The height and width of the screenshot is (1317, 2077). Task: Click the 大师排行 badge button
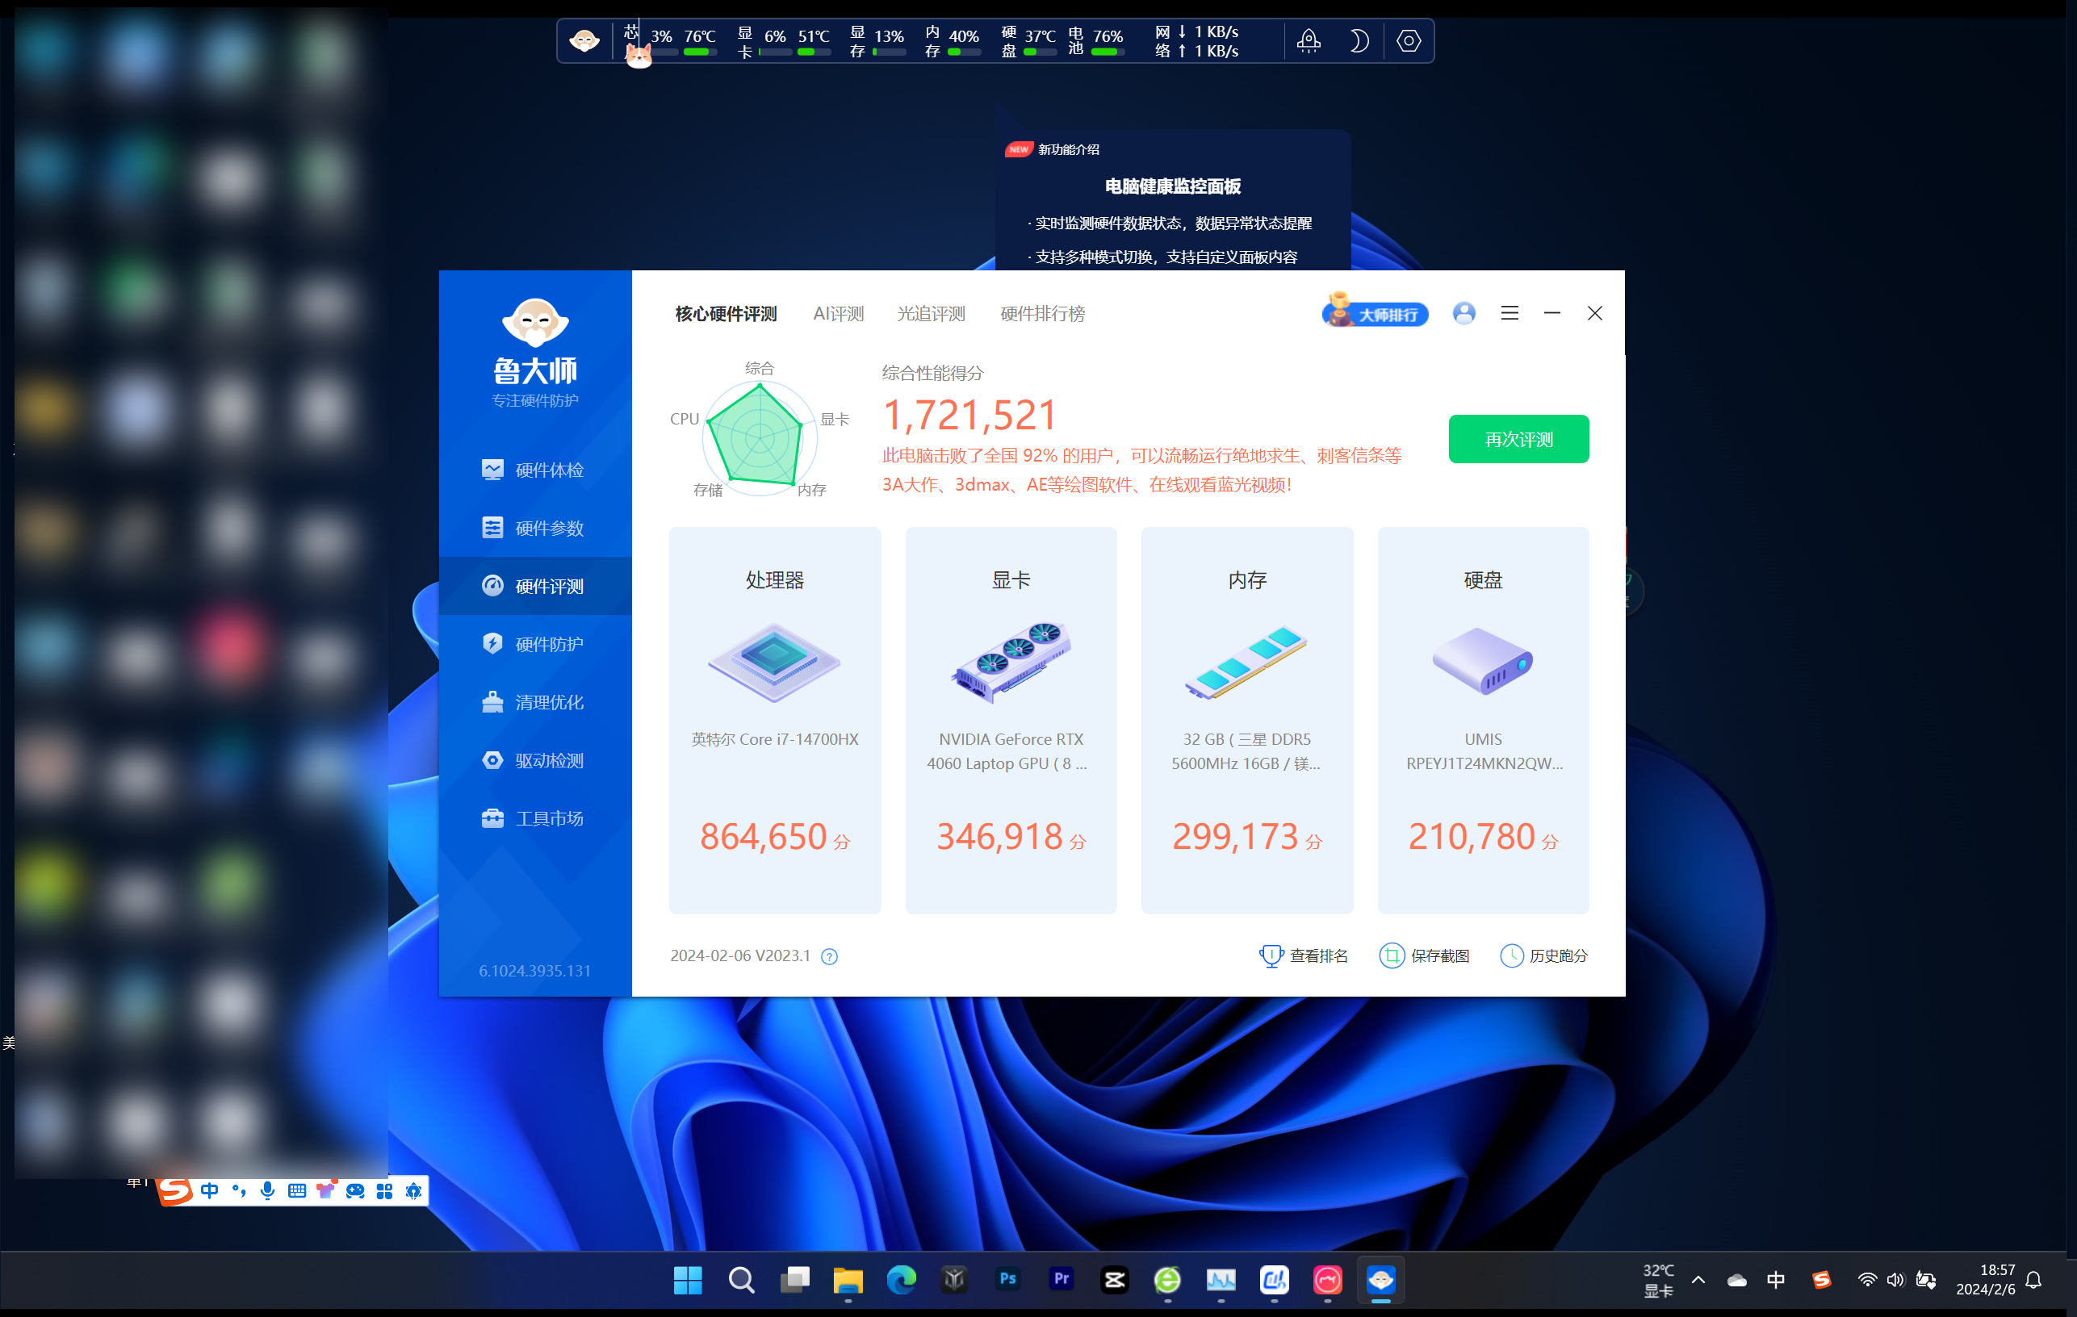(1375, 312)
